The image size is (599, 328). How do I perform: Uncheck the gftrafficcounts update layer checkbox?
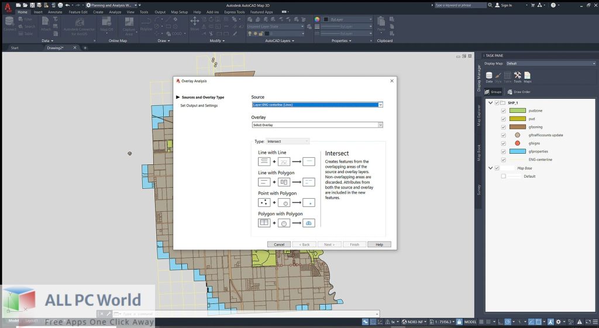pyautogui.click(x=503, y=135)
